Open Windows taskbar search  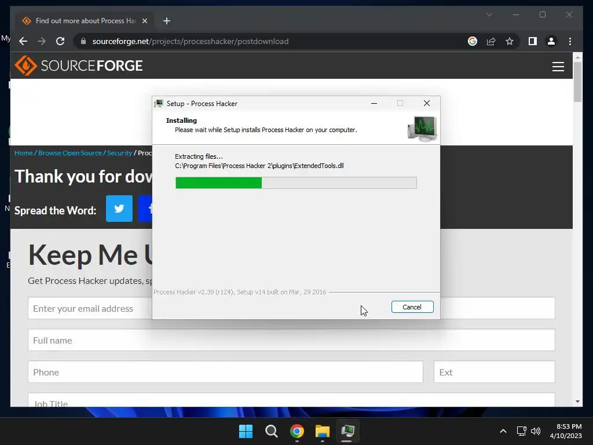pyautogui.click(x=272, y=431)
